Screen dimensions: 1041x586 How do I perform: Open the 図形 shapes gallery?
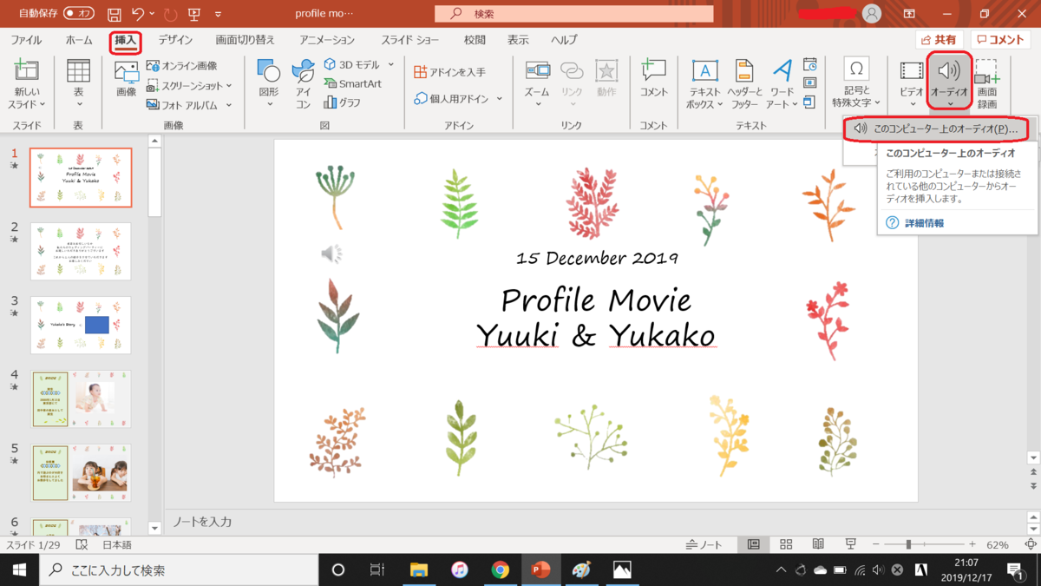click(269, 83)
